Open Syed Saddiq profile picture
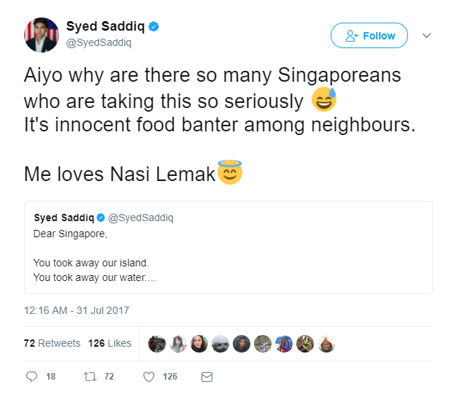Viewport: 454px width, 400px height. coord(42,35)
